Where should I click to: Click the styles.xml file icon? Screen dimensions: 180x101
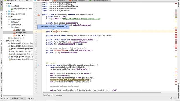click(x=14, y=35)
